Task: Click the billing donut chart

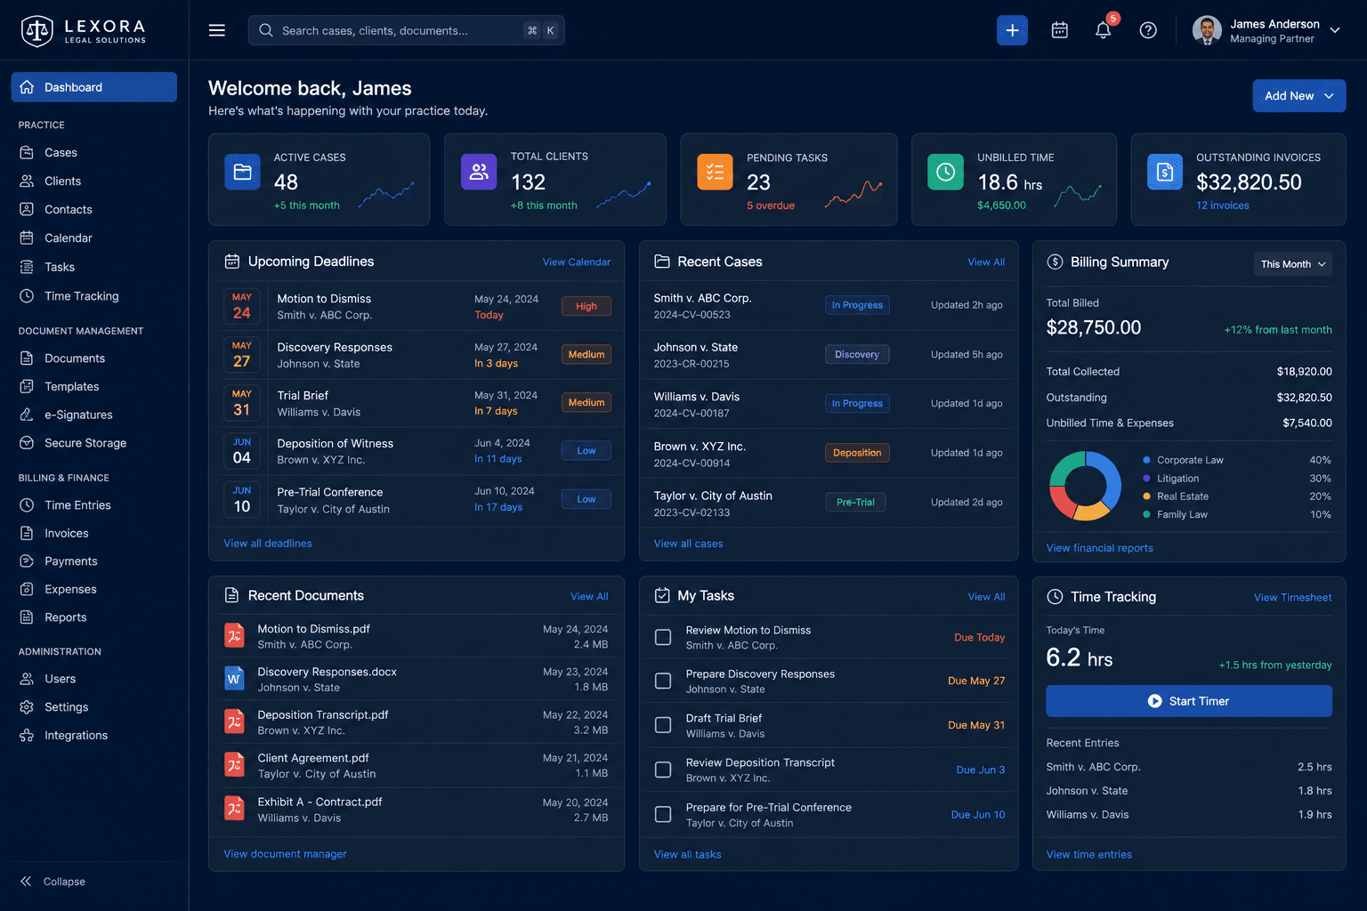Action: point(1086,486)
